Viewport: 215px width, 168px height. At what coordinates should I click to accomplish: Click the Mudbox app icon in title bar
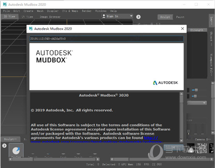[5, 4]
